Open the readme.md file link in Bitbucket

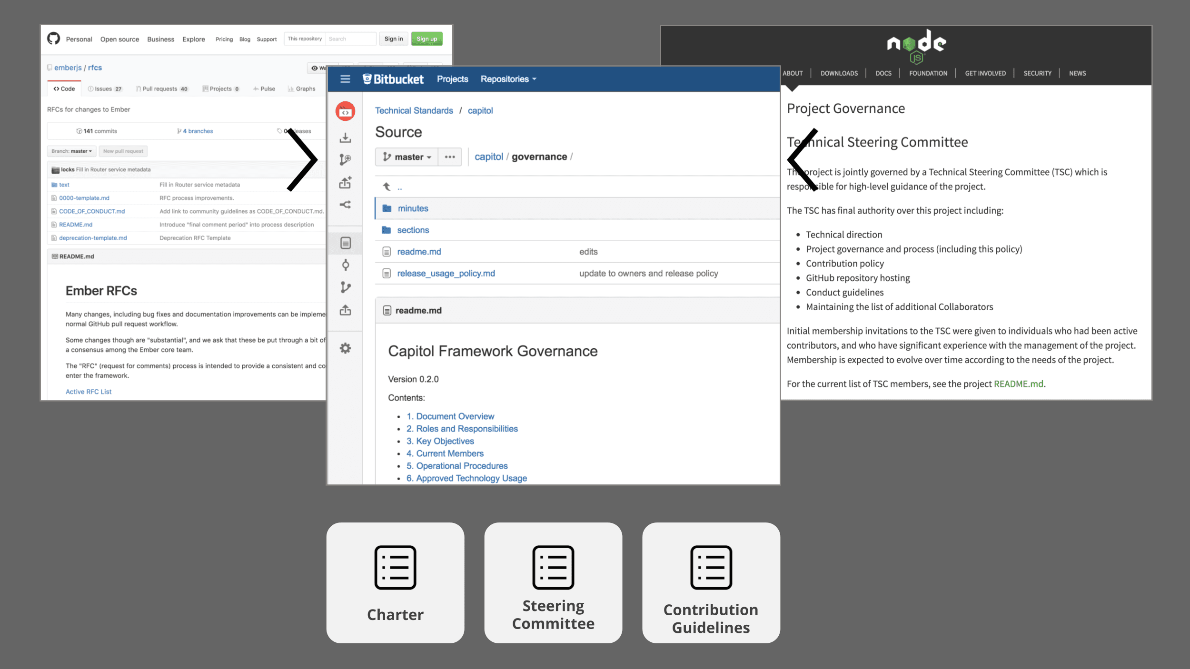(x=419, y=252)
